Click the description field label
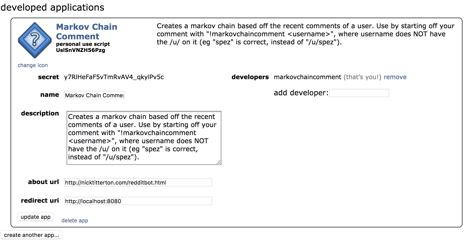 40,113
